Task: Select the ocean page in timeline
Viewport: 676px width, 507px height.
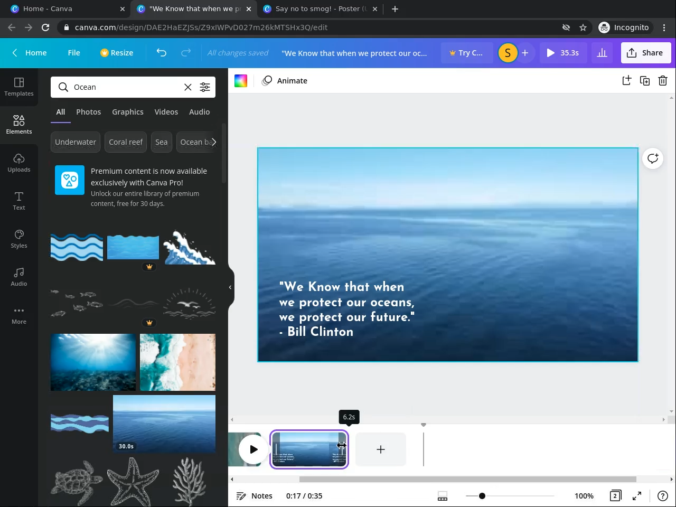Action: coord(309,449)
